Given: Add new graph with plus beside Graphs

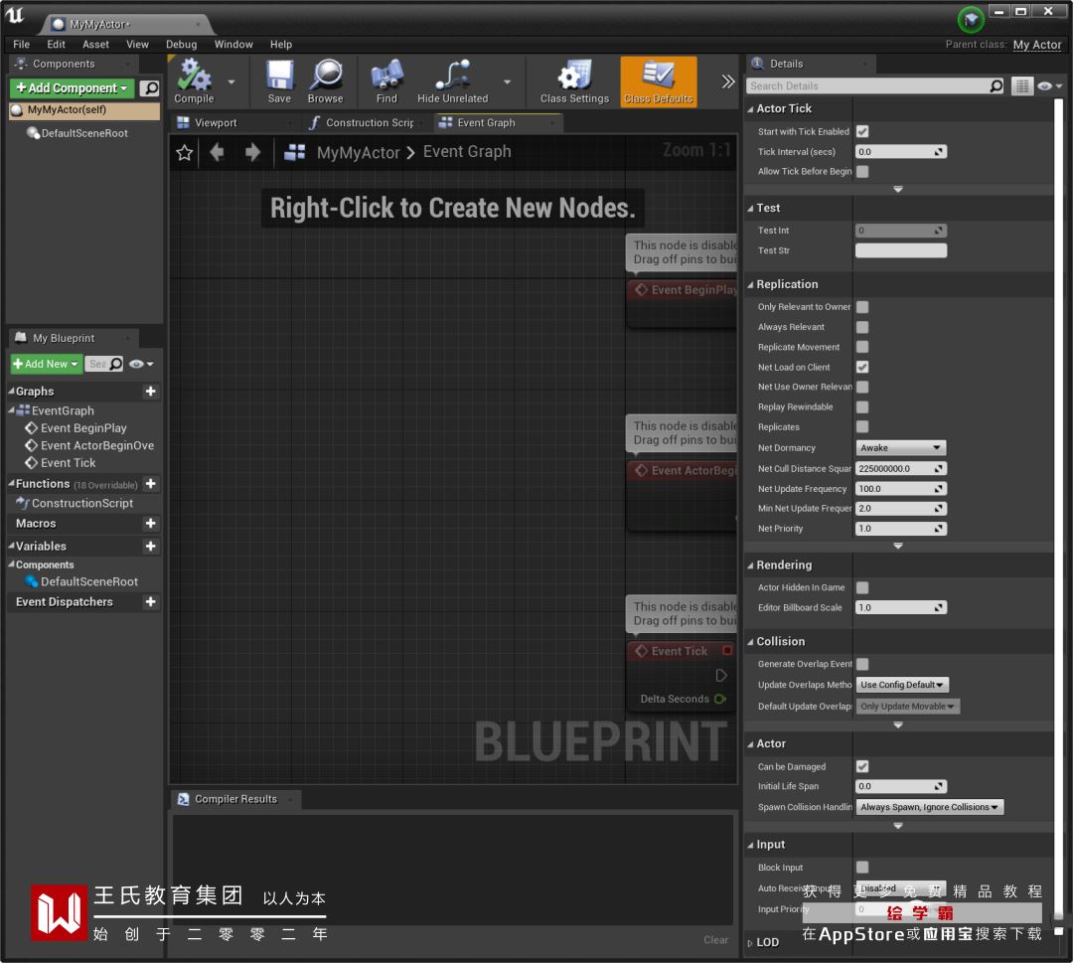Looking at the screenshot, I should (x=151, y=391).
